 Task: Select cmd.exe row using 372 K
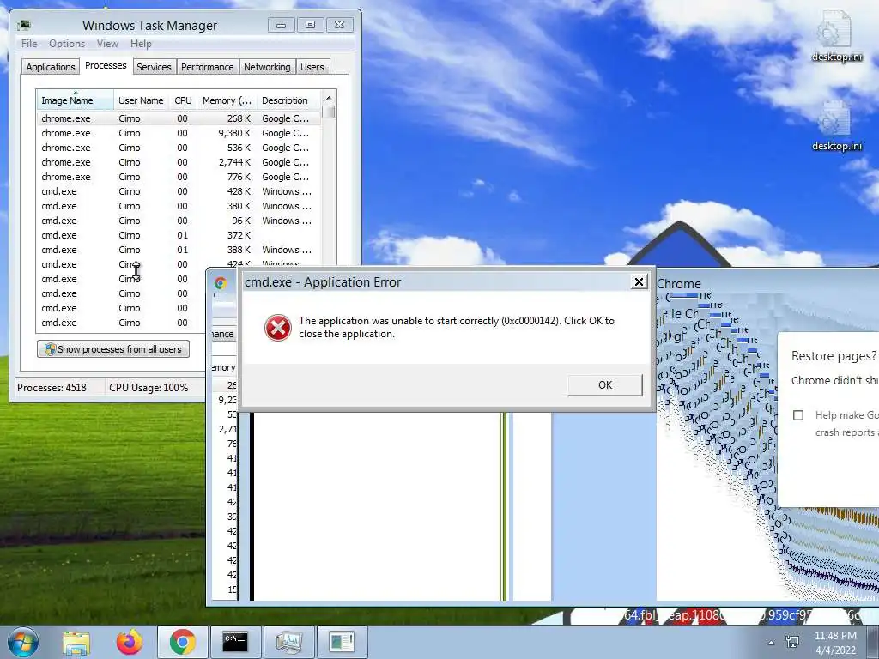[179, 235]
